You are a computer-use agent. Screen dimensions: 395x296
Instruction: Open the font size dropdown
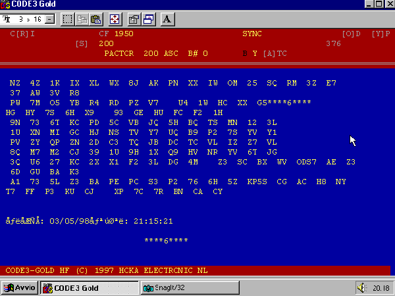(49, 19)
